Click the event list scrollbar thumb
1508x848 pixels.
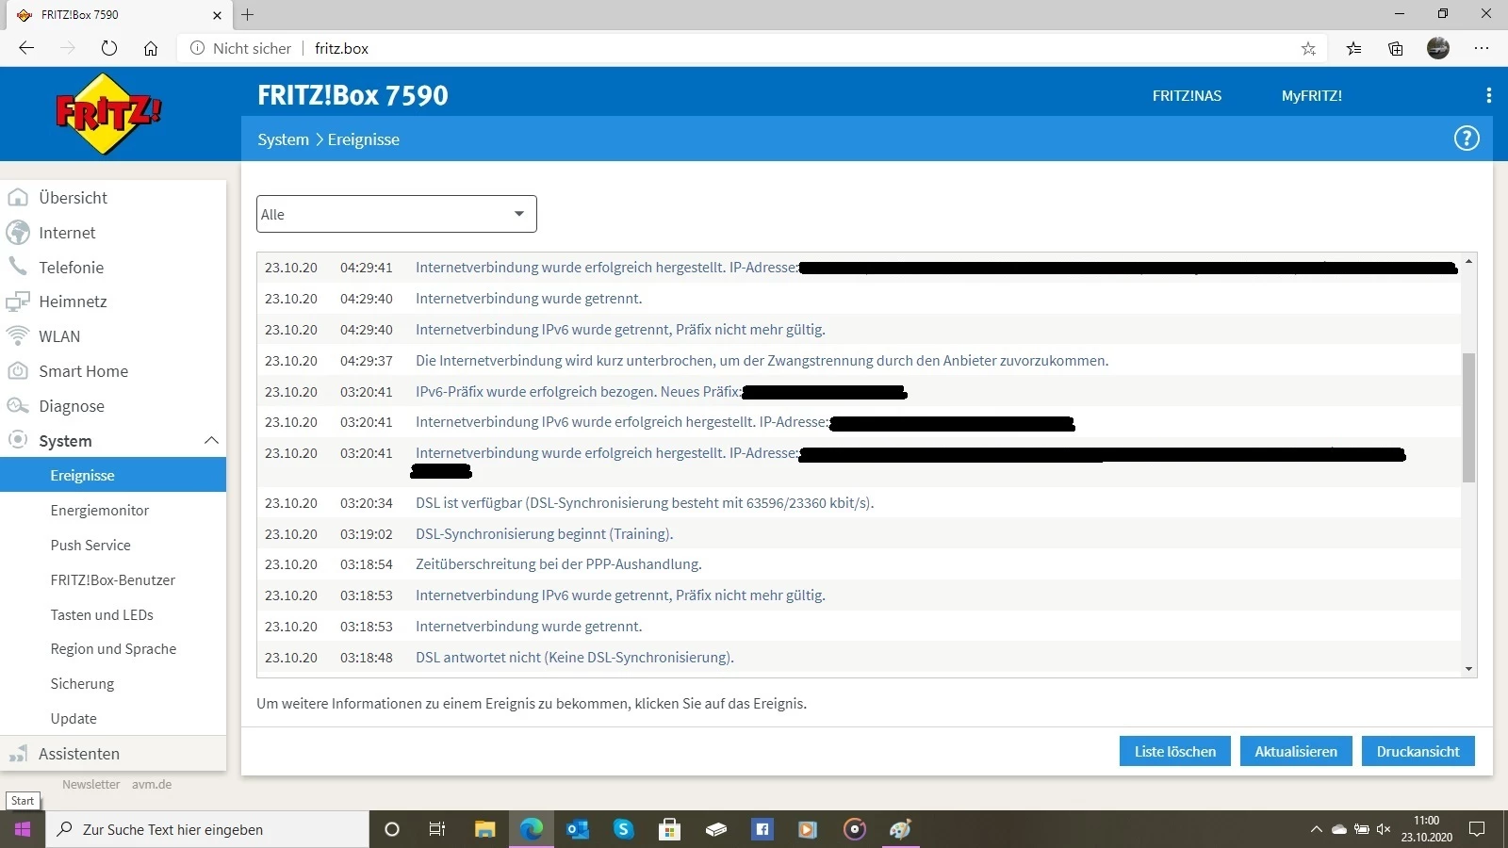1468,417
